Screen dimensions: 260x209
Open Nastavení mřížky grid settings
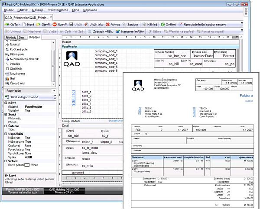click(130, 32)
